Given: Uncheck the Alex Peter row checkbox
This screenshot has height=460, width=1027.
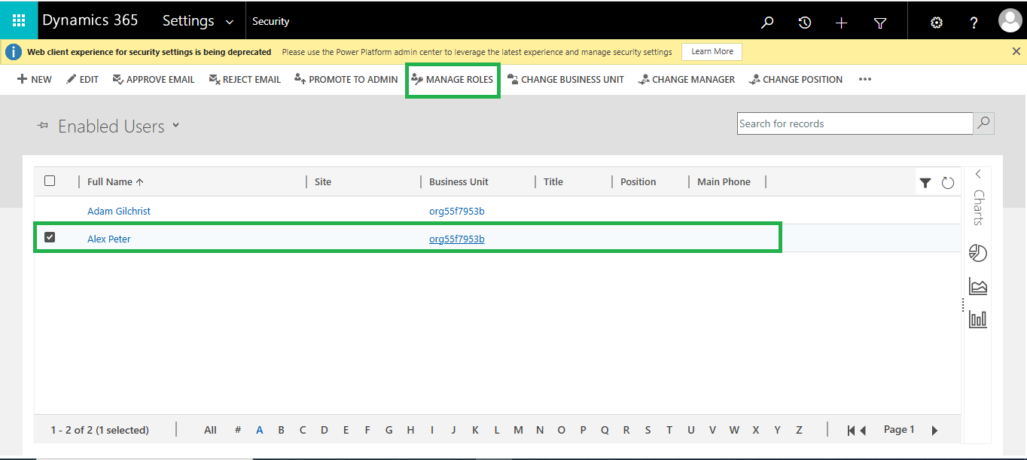Looking at the screenshot, I should [x=50, y=237].
